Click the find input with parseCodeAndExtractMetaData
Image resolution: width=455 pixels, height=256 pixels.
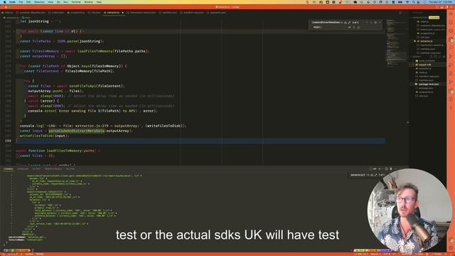pyautogui.click(x=326, y=22)
